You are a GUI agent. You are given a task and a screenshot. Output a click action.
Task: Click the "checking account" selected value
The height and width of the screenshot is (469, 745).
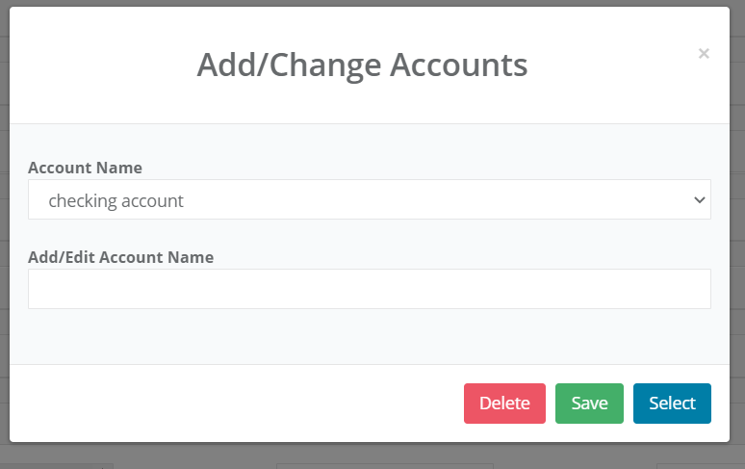[x=116, y=200]
